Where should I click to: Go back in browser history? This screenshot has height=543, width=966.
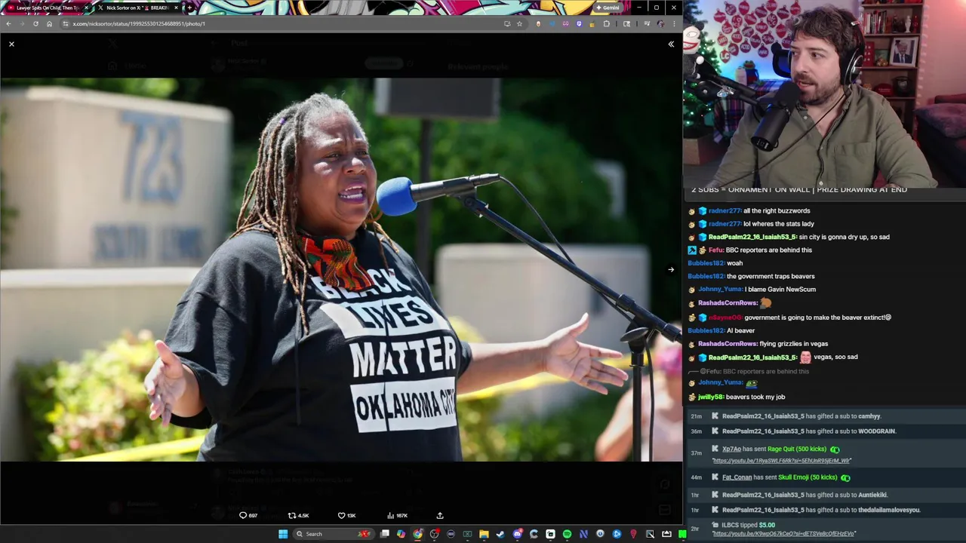pos(8,23)
